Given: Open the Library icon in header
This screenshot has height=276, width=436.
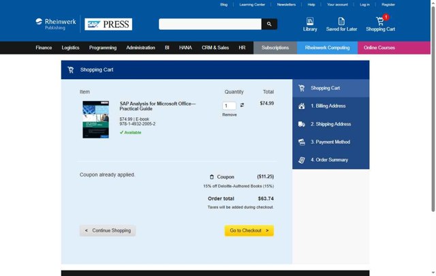Looking at the screenshot, I should (310, 22).
